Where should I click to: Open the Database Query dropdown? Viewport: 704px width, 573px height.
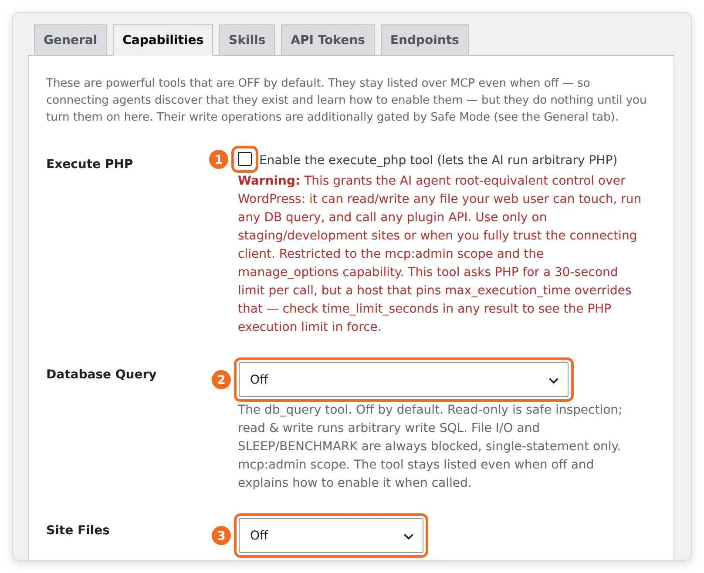pos(404,380)
